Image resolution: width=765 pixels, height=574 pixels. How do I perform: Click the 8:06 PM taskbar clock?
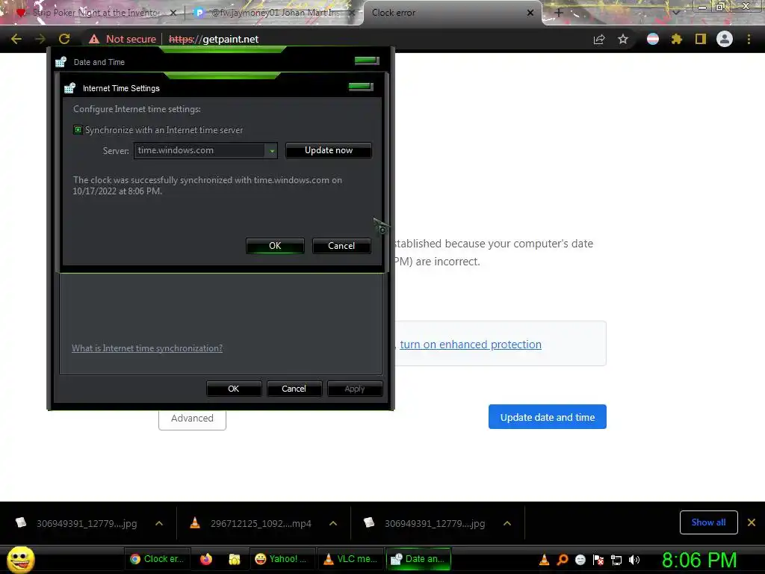[x=699, y=560]
